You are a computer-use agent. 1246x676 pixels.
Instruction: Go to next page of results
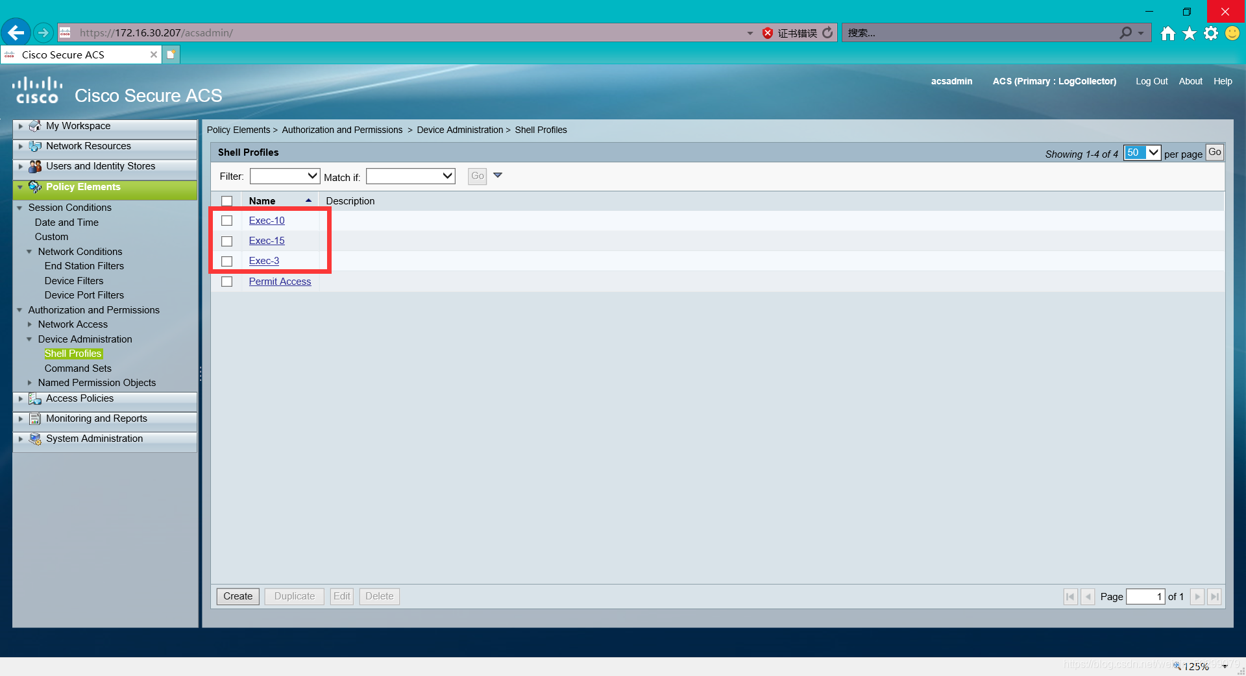point(1197,596)
